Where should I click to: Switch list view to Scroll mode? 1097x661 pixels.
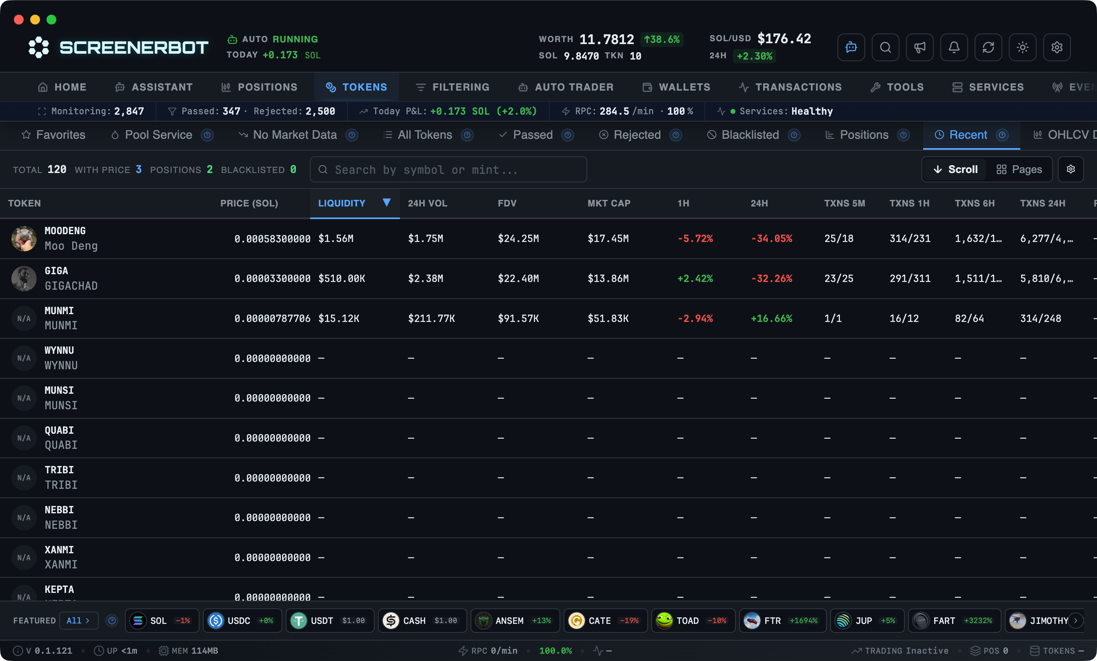(955, 169)
